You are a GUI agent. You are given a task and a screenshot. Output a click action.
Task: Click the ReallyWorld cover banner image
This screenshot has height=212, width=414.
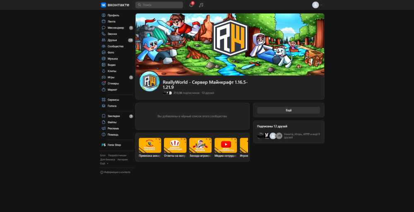pos(230,45)
